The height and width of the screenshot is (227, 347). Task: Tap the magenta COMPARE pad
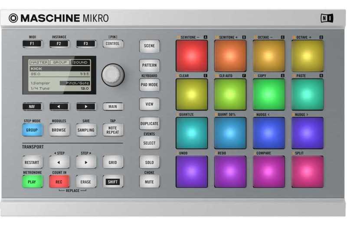point(268,171)
